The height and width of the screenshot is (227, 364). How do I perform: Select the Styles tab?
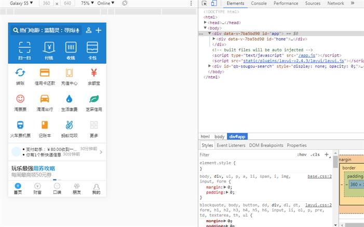point(207,145)
